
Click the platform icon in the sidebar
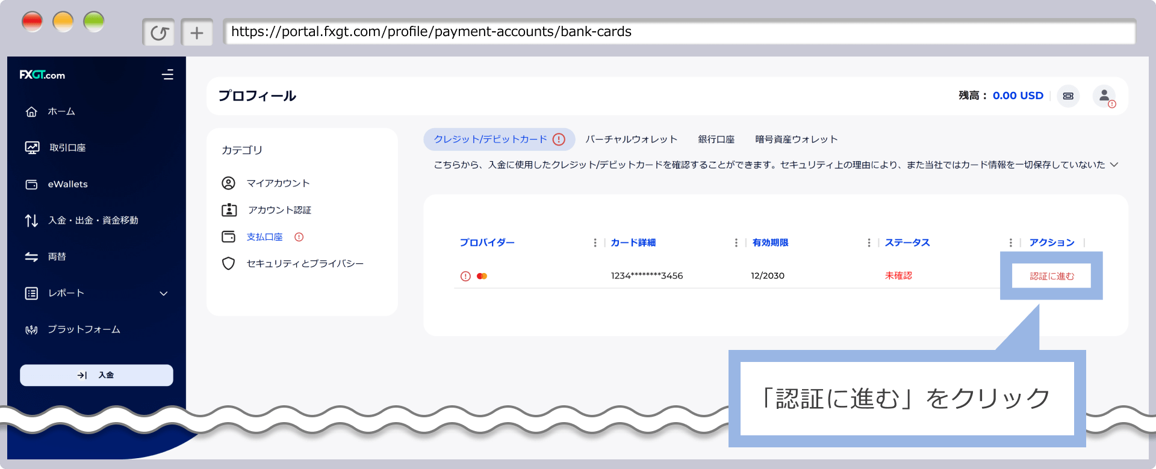(x=32, y=330)
